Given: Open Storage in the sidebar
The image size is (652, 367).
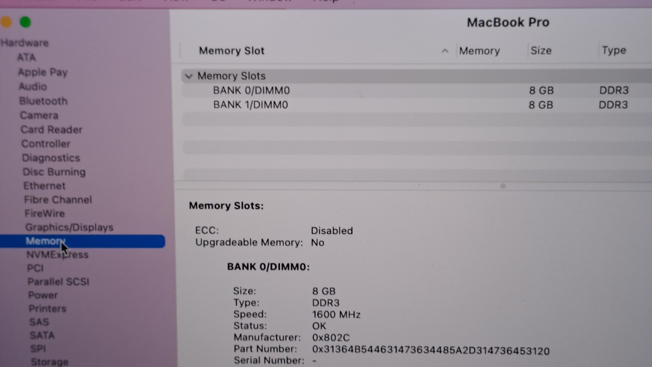Looking at the screenshot, I should 49,362.
